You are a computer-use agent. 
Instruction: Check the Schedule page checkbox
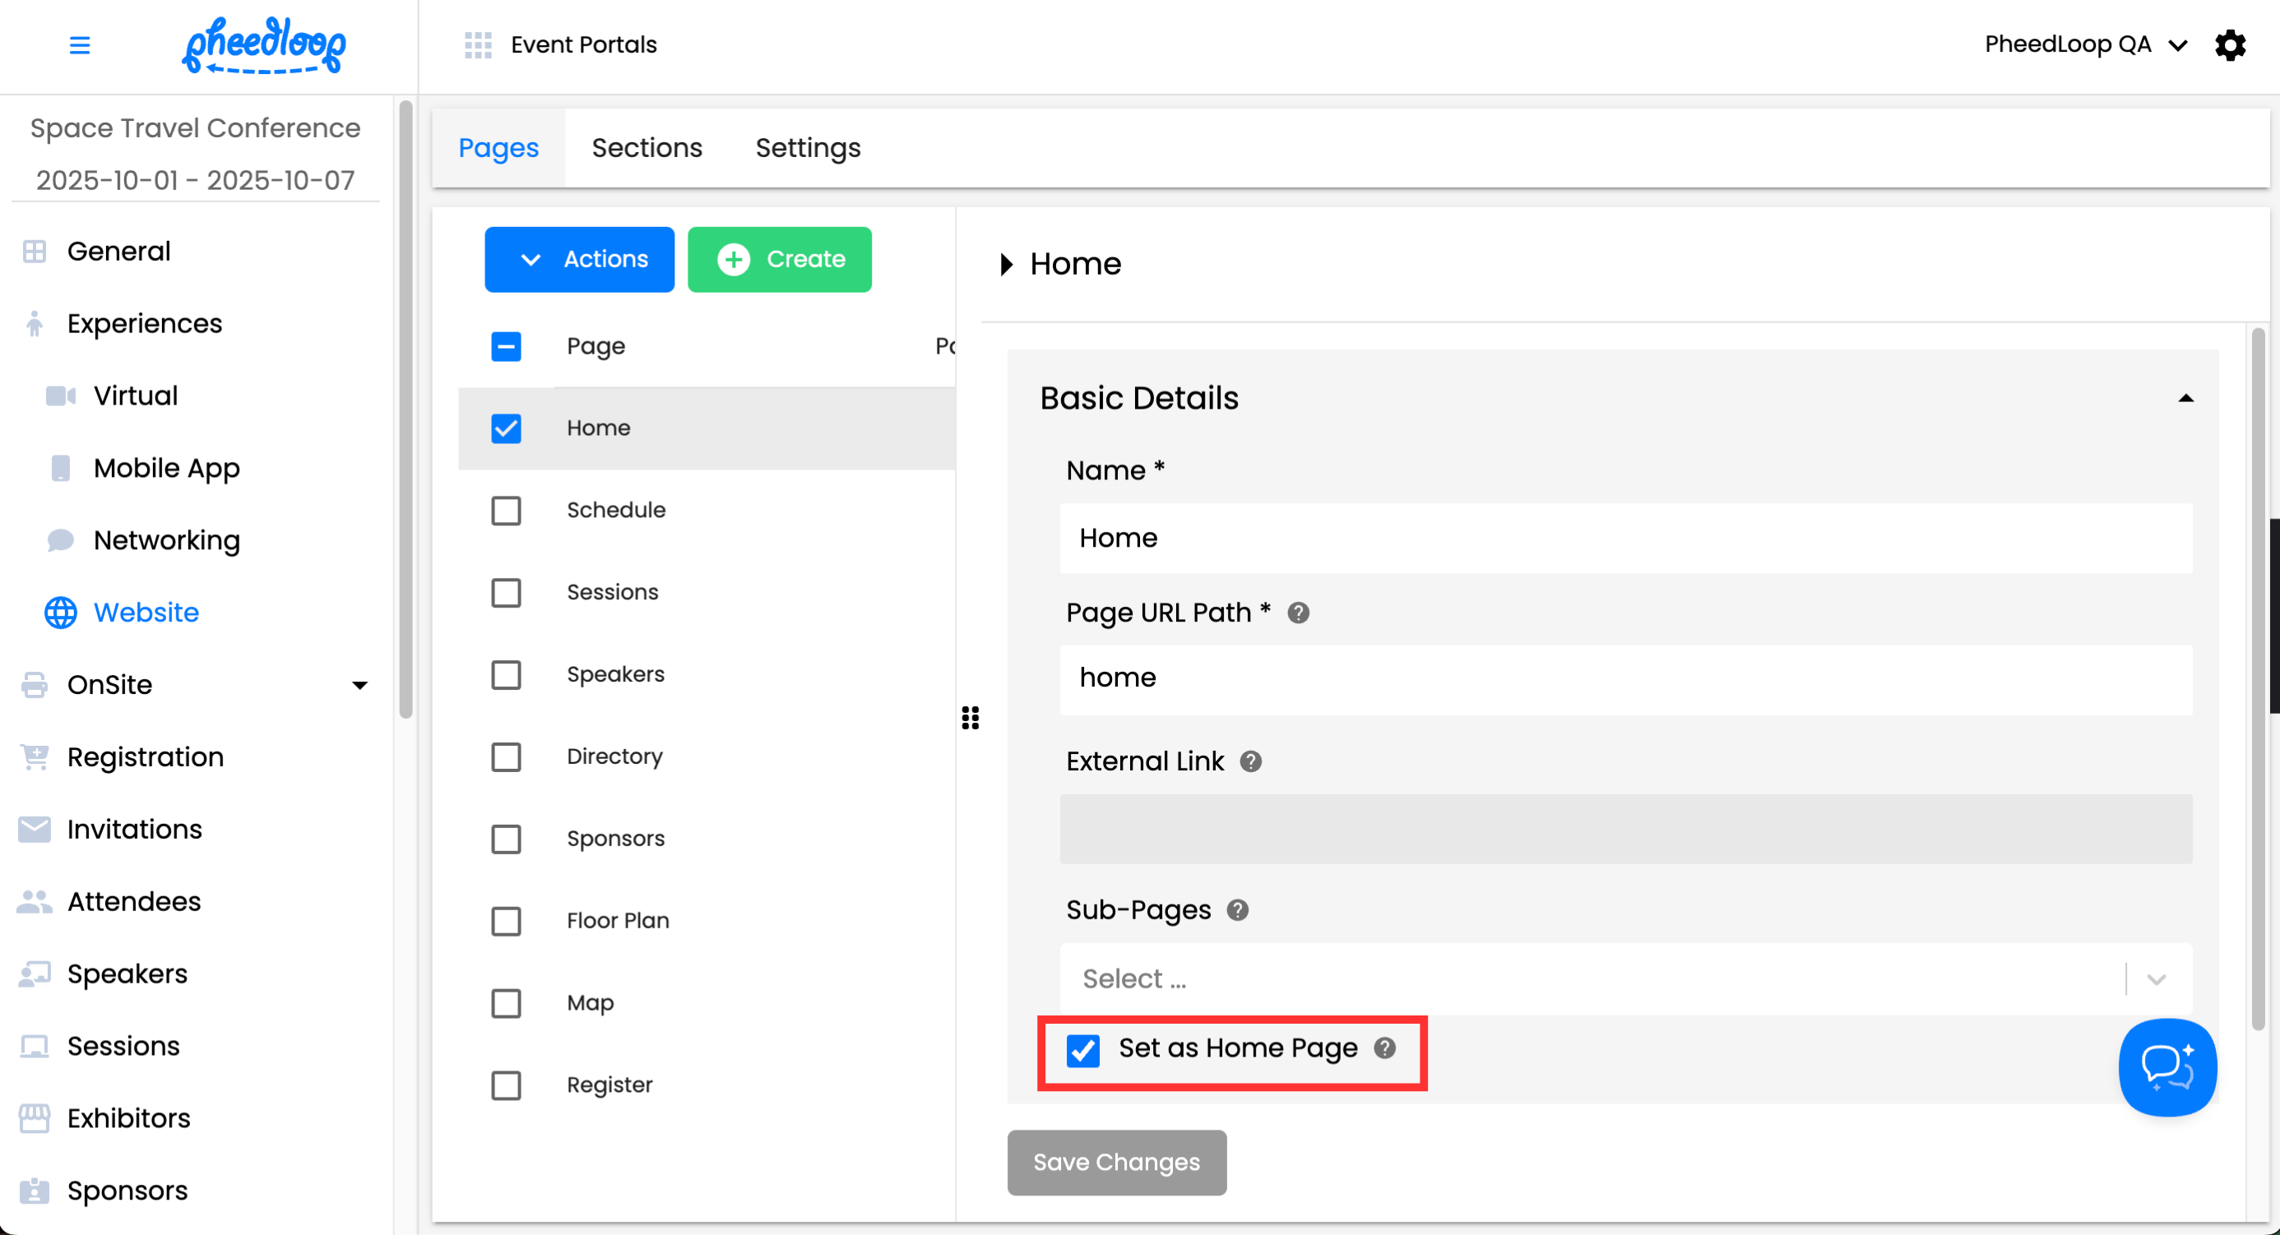[x=507, y=511]
